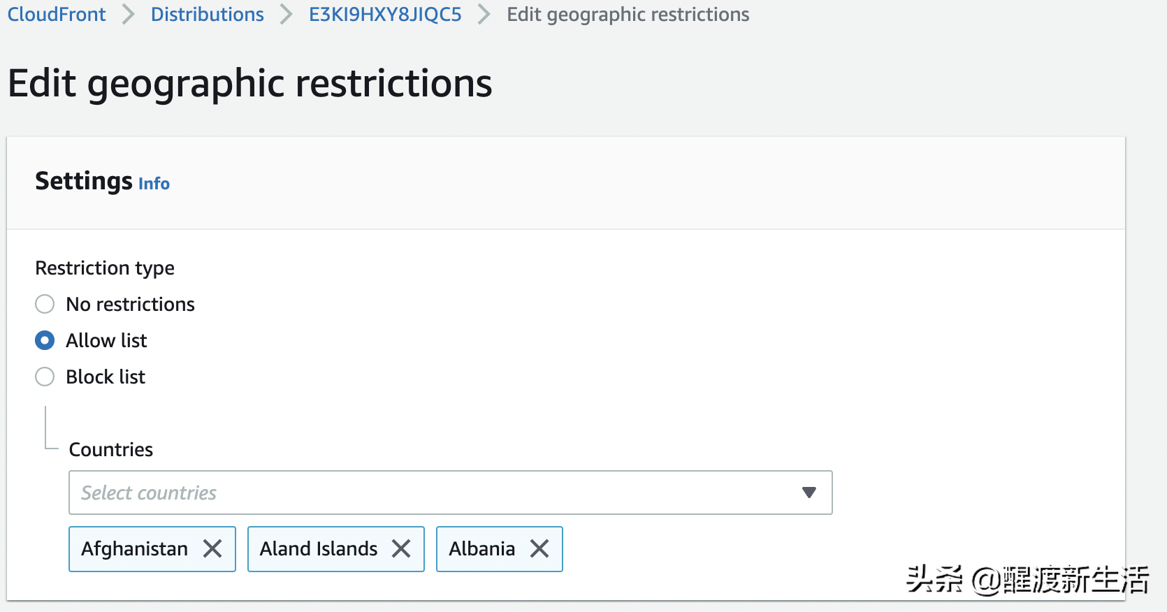Remove Afghanistan using its X icon

pos(212,549)
